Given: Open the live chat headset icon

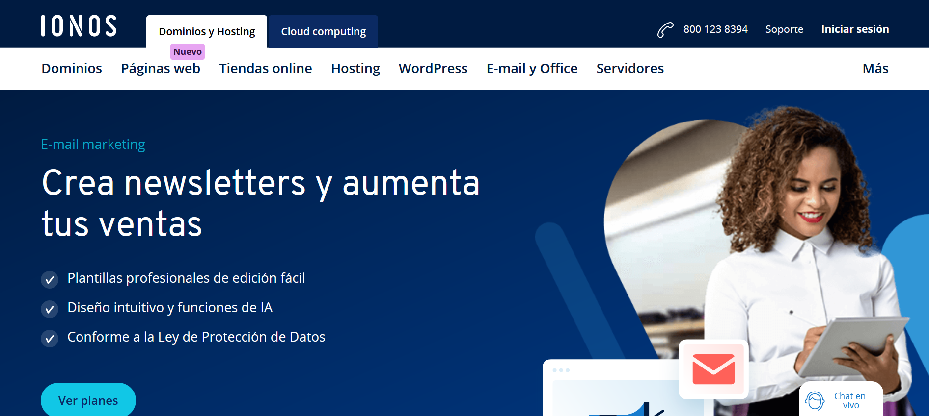Looking at the screenshot, I should coord(815,401).
